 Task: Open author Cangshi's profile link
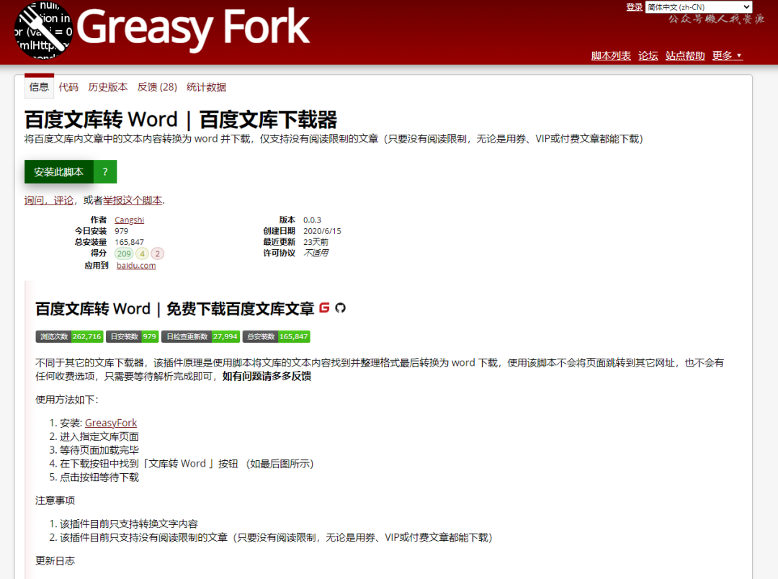[x=129, y=220]
